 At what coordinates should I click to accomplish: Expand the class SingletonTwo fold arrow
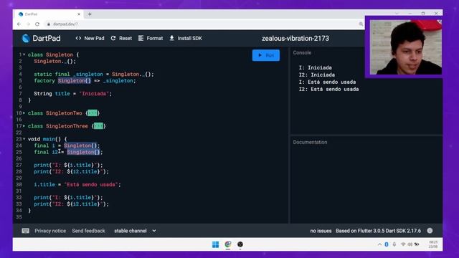pyautogui.click(x=24, y=113)
